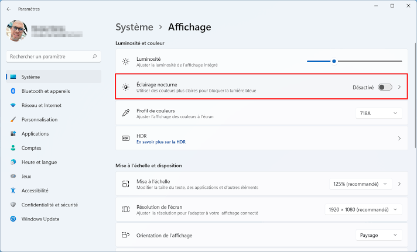
Task: Click the Windows Update icon
Action: coord(13,219)
